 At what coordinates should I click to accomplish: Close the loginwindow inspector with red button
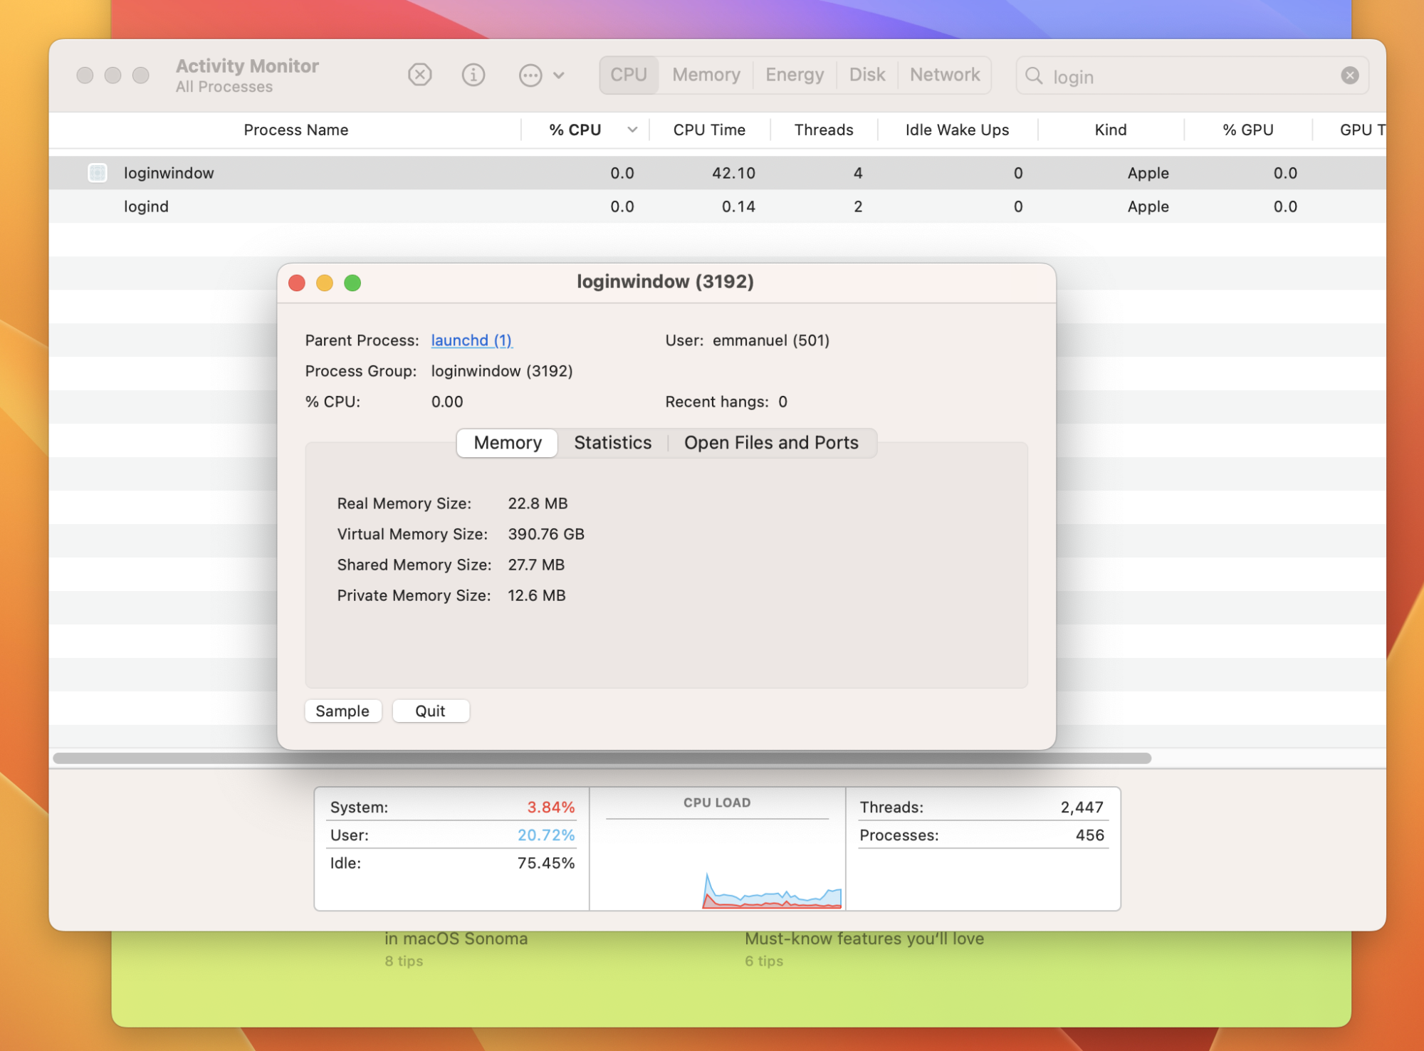pos(297,283)
